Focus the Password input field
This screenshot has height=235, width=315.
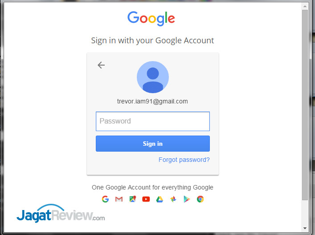(x=153, y=121)
